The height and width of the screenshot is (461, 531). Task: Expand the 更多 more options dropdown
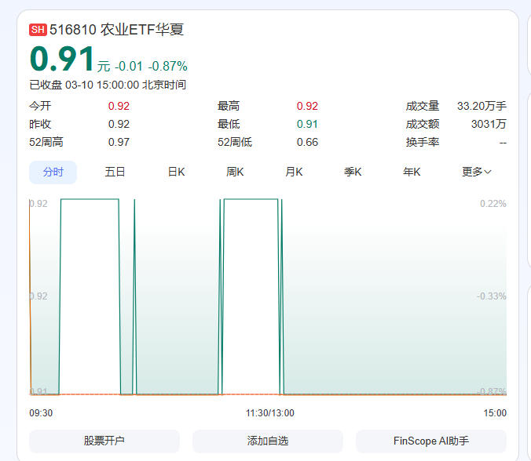[476, 172]
